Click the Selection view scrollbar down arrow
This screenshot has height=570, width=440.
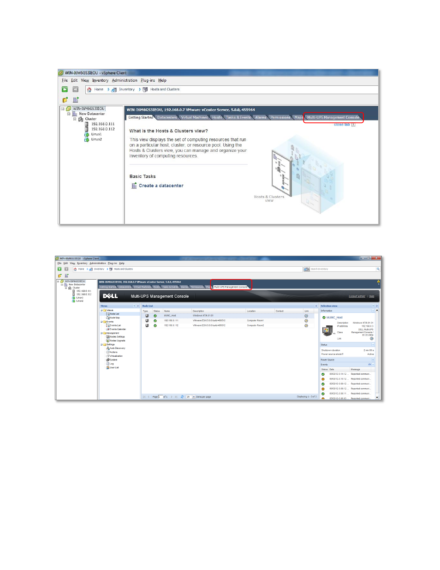[x=377, y=397]
